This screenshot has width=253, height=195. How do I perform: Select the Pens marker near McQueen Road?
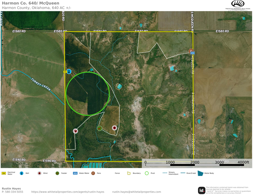tap(191, 51)
